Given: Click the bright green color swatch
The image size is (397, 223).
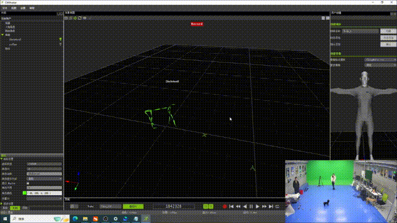Looking at the screenshot, I should point(25,193).
